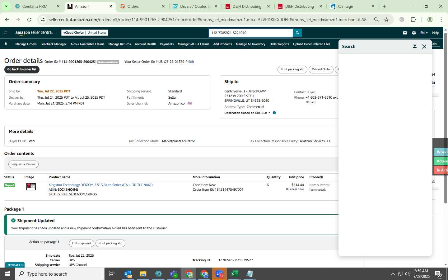
Task: Open the vCloud Choice United States account switcher
Action: coord(85,33)
